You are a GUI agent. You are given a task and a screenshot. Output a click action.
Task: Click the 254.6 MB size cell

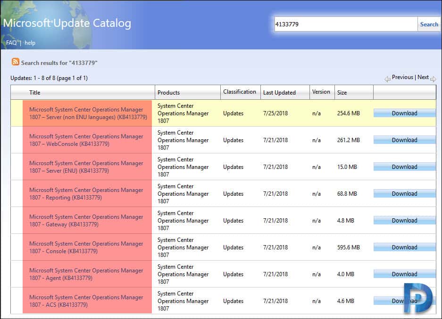click(349, 113)
